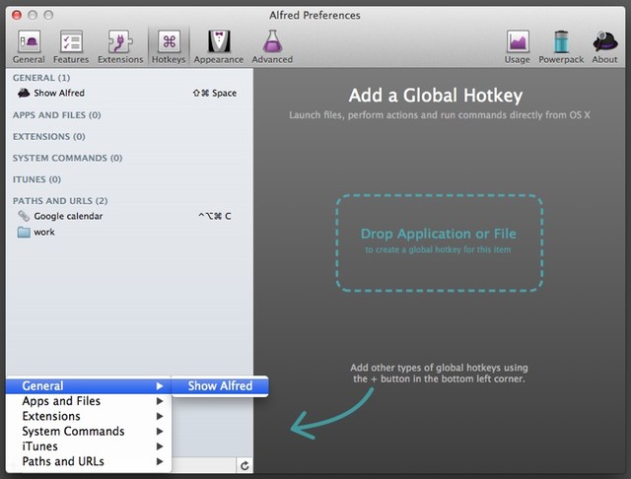
Task: Select the Show Alfred hotkey row
Action: [126, 94]
